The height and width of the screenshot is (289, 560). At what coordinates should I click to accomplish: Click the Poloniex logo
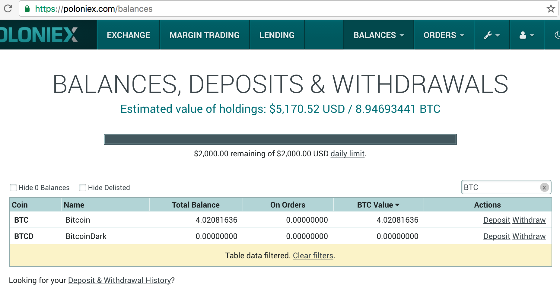[x=39, y=35]
